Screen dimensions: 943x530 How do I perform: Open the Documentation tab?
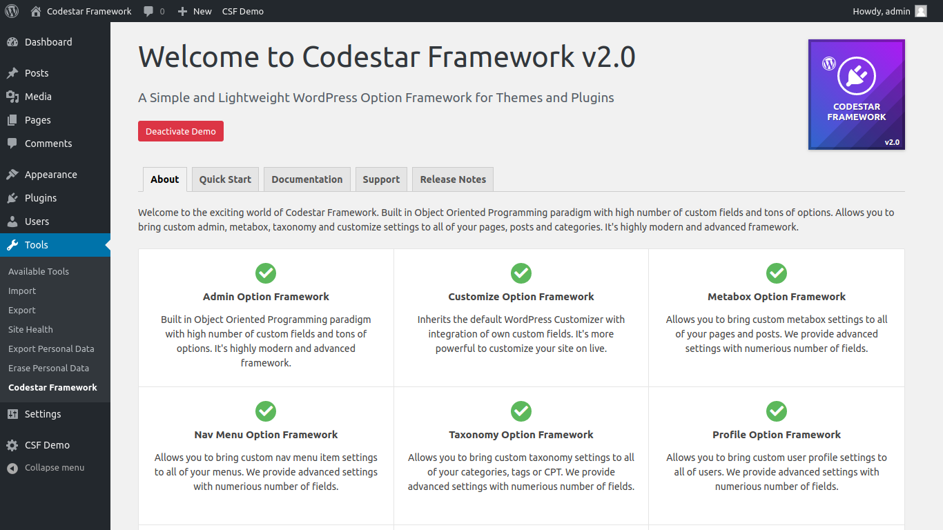[307, 179]
